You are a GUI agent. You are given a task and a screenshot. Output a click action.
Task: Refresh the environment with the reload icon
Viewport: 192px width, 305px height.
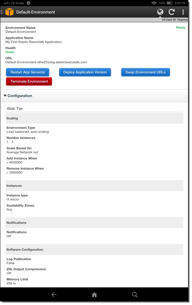tap(172, 12)
